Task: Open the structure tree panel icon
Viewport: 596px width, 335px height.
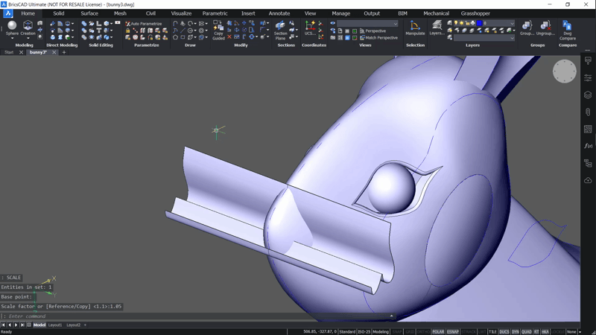Action: [x=588, y=163]
